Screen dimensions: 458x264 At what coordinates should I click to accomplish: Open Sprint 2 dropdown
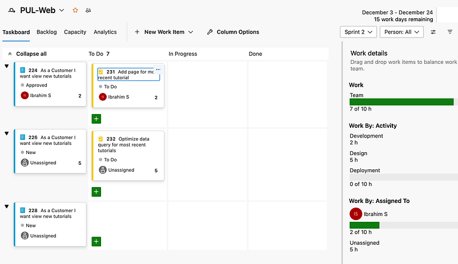click(x=359, y=32)
